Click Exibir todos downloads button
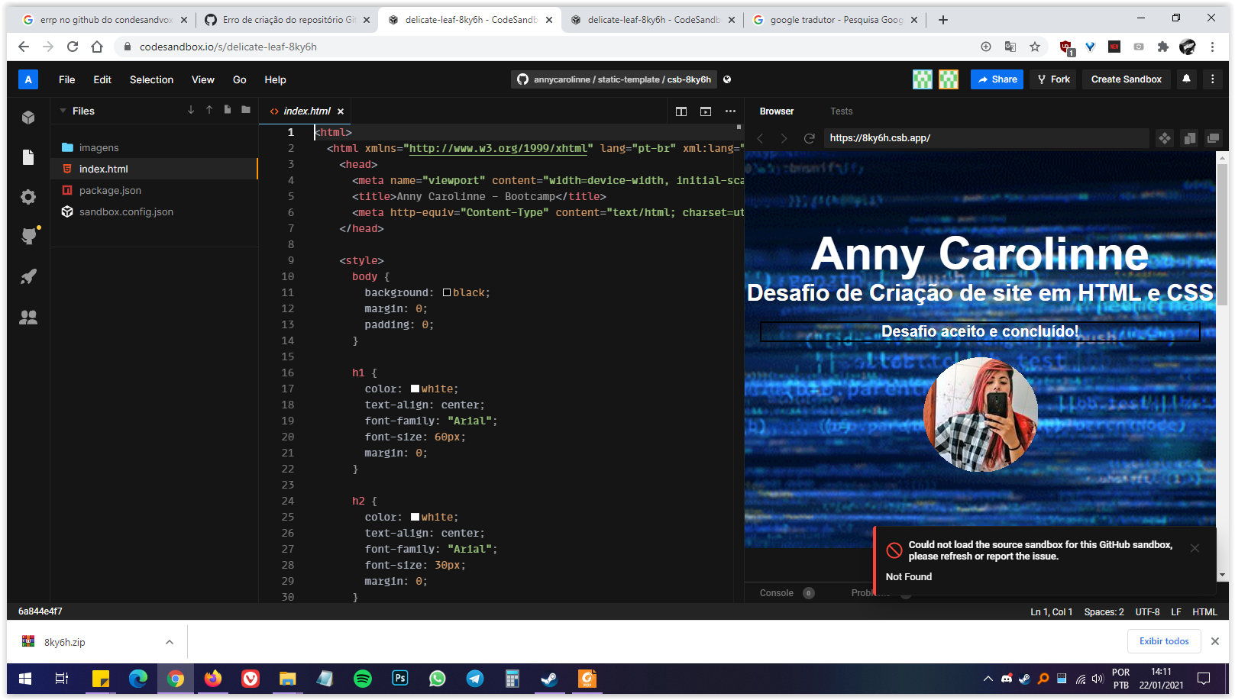The height and width of the screenshot is (700, 1235). click(1164, 641)
